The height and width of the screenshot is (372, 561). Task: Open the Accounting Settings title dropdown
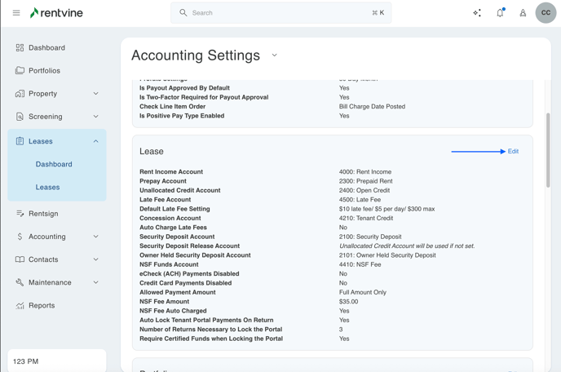(274, 55)
